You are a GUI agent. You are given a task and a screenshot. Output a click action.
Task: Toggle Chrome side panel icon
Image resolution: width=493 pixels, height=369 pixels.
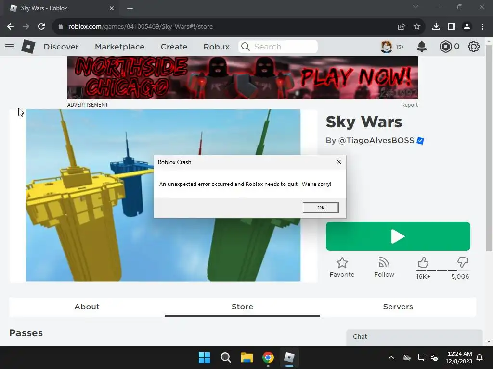[452, 27]
